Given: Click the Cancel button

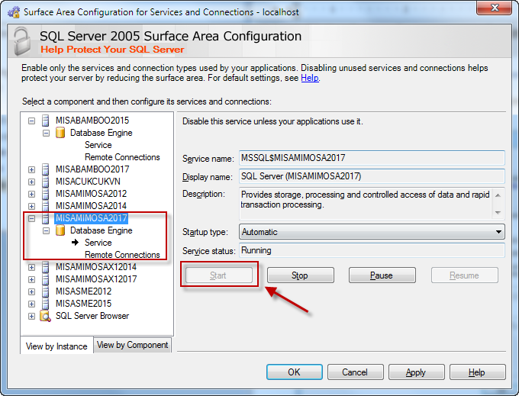Looking at the screenshot, I should (x=356, y=372).
